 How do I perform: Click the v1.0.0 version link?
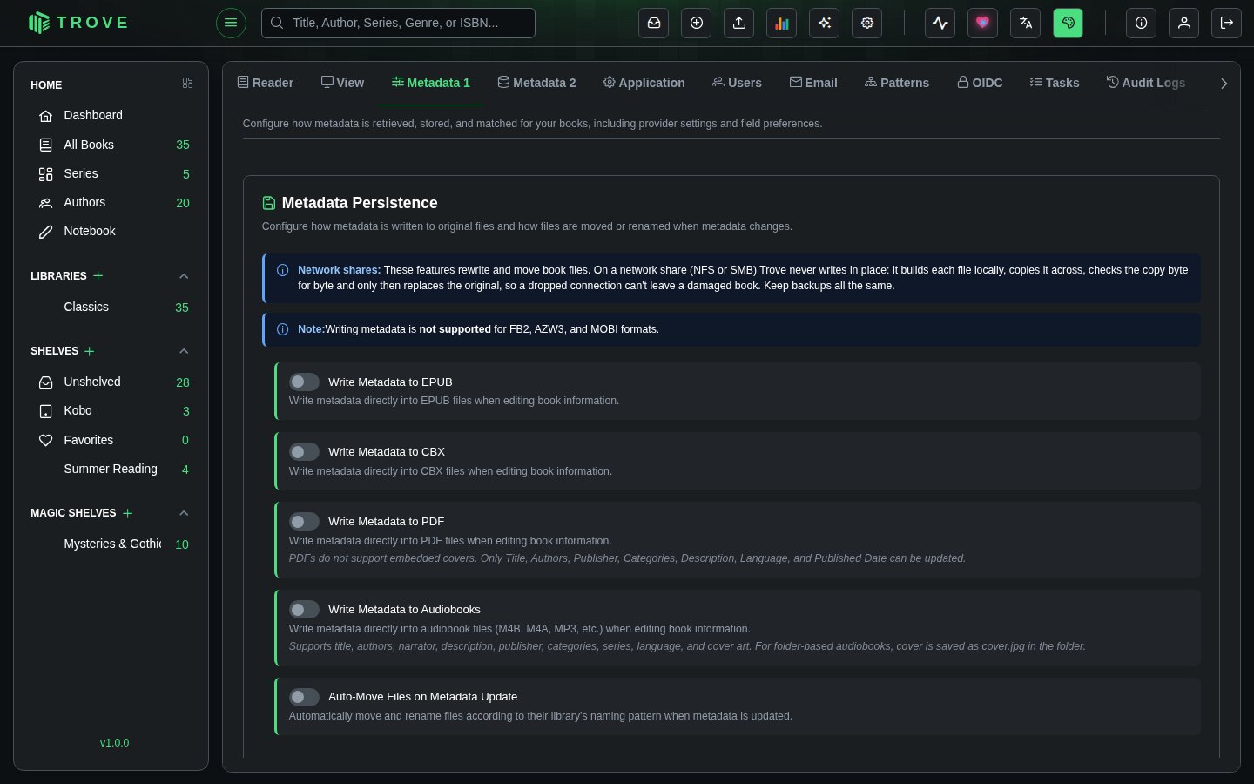[x=114, y=743]
